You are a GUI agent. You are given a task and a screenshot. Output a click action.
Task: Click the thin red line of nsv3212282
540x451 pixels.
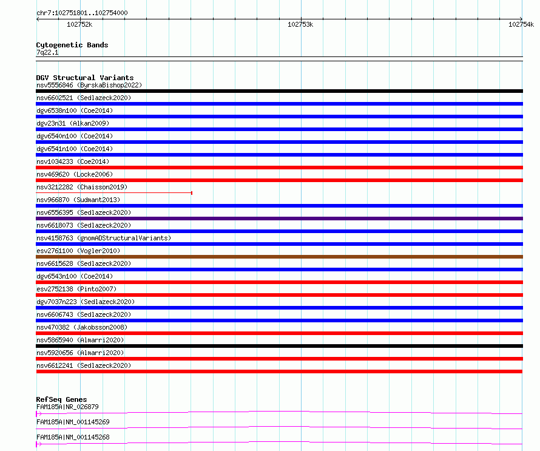click(114, 193)
